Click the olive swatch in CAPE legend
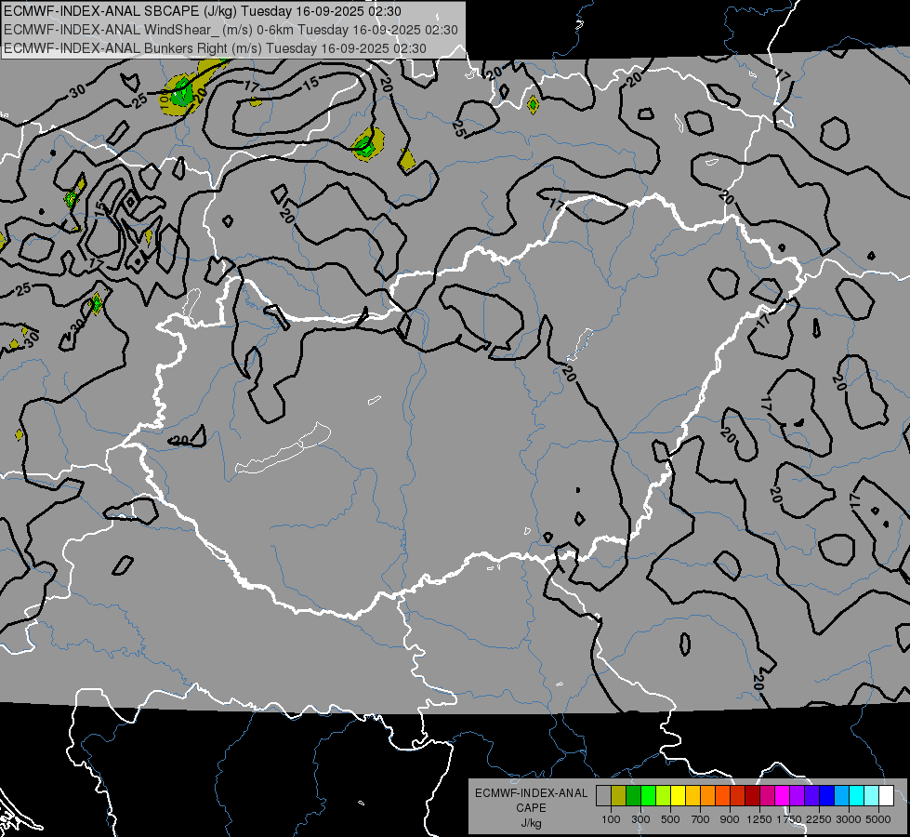The image size is (910, 837). coord(619,796)
